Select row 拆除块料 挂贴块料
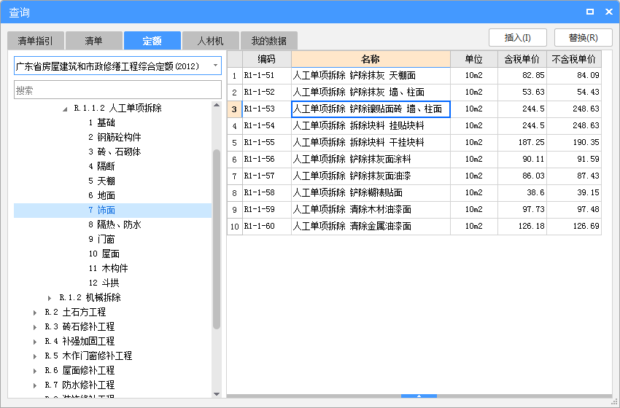The height and width of the screenshot is (408, 620). tap(371, 125)
